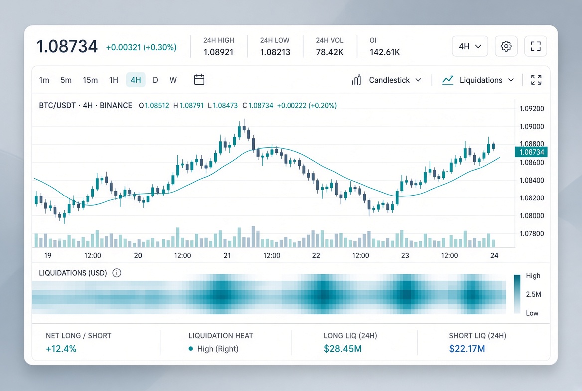
Task: Click the Liquidation Heat status dot
Action: point(191,349)
